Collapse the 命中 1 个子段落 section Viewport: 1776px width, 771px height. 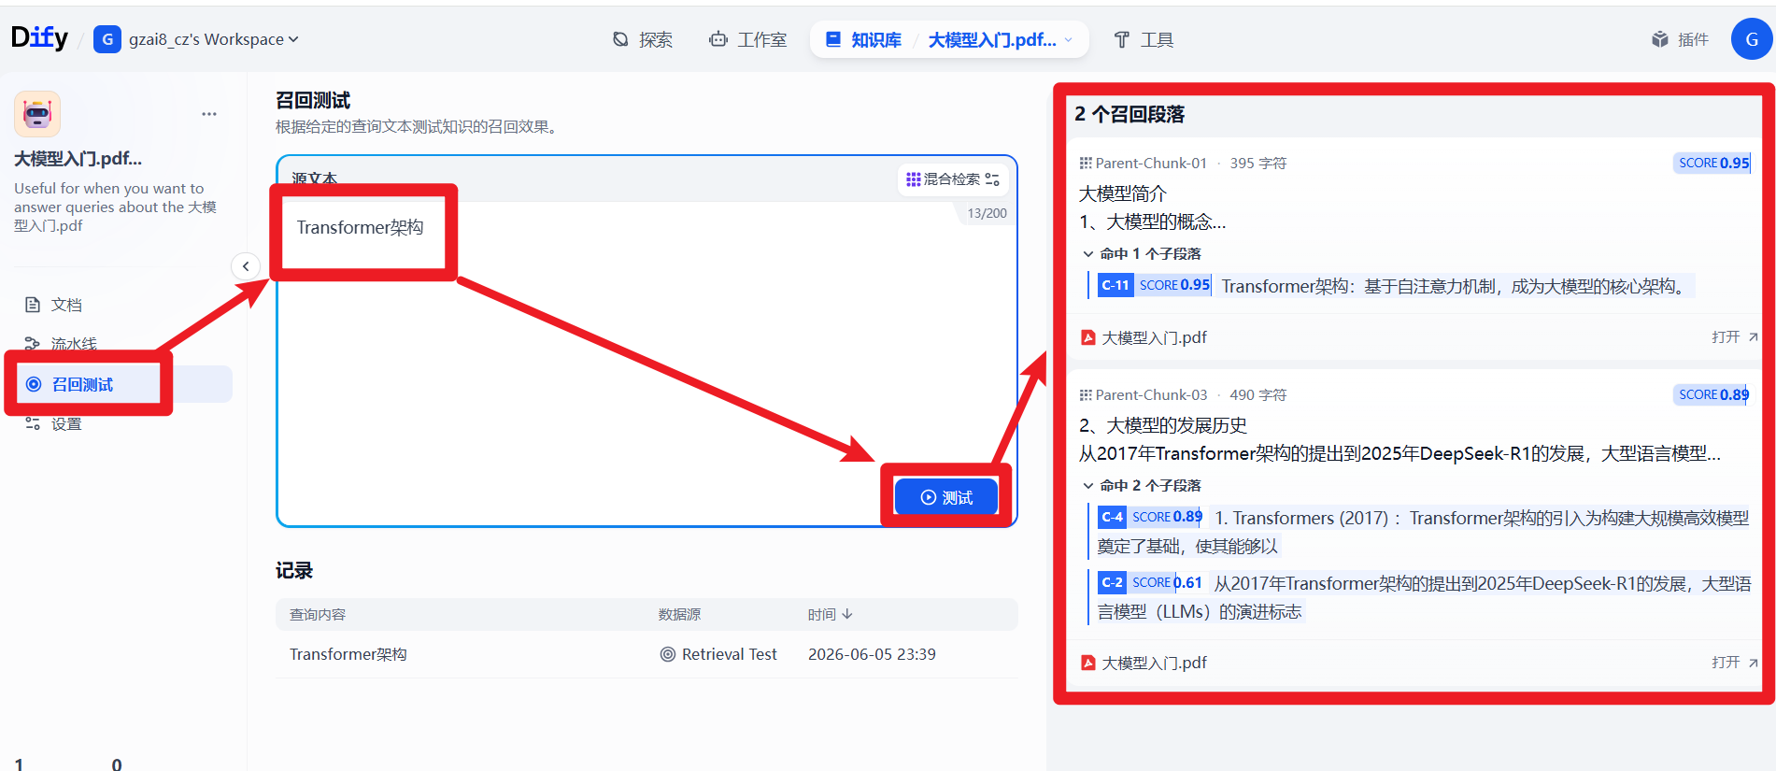point(1142,253)
